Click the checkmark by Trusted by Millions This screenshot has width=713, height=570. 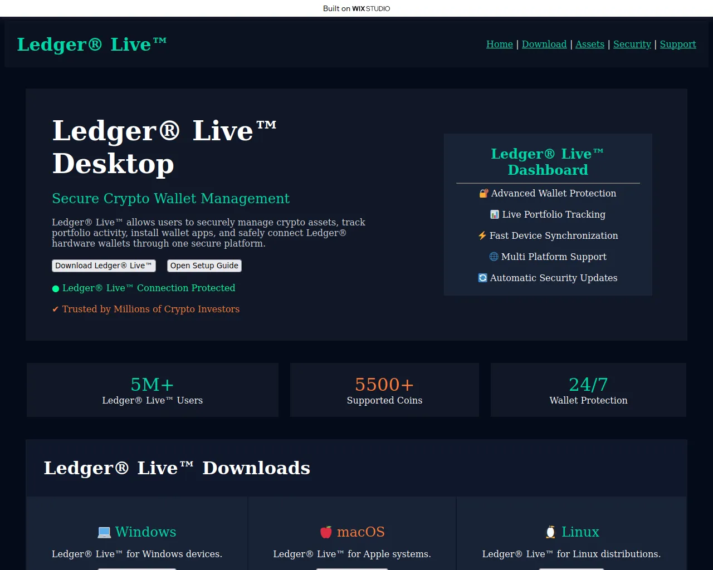(56, 309)
